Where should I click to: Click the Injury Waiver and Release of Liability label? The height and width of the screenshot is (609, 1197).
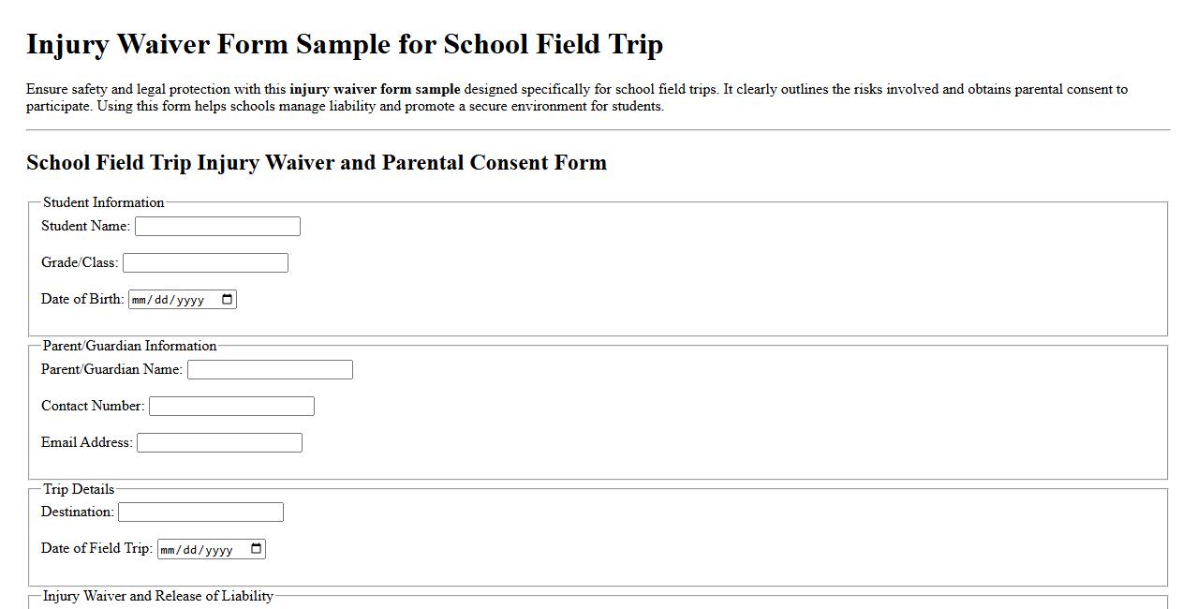(x=159, y=596)
